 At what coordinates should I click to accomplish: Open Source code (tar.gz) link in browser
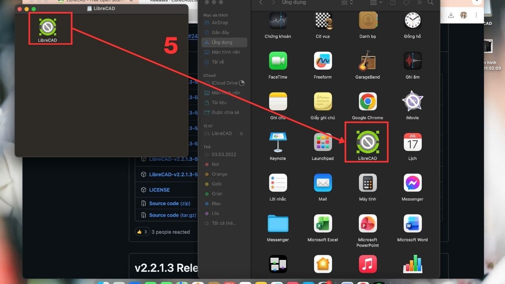point(172,215)
